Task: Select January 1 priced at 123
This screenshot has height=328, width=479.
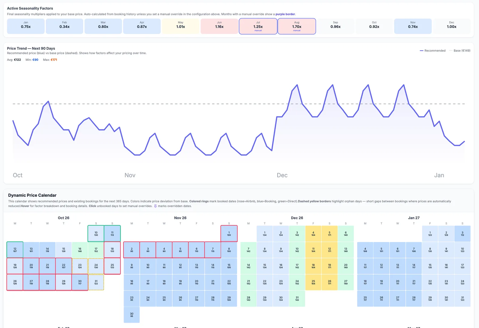Action: coord(430,234)
